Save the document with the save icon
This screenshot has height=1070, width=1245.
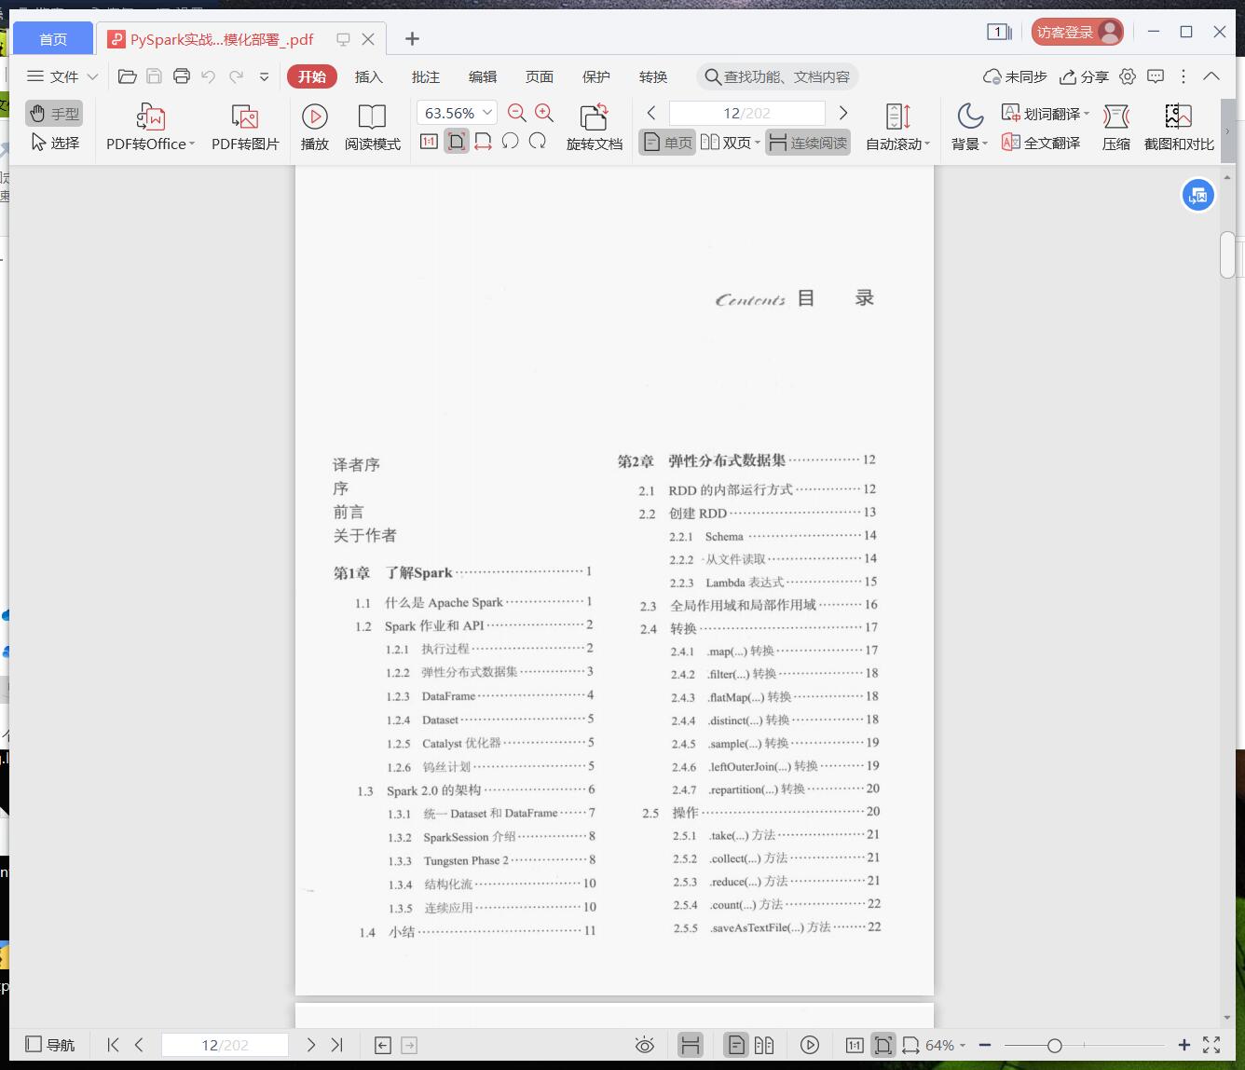coord(155,76)
